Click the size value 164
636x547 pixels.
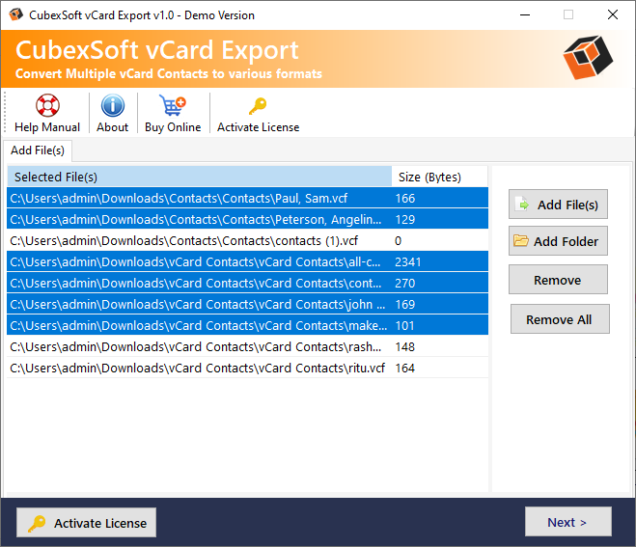coord(405,369)
